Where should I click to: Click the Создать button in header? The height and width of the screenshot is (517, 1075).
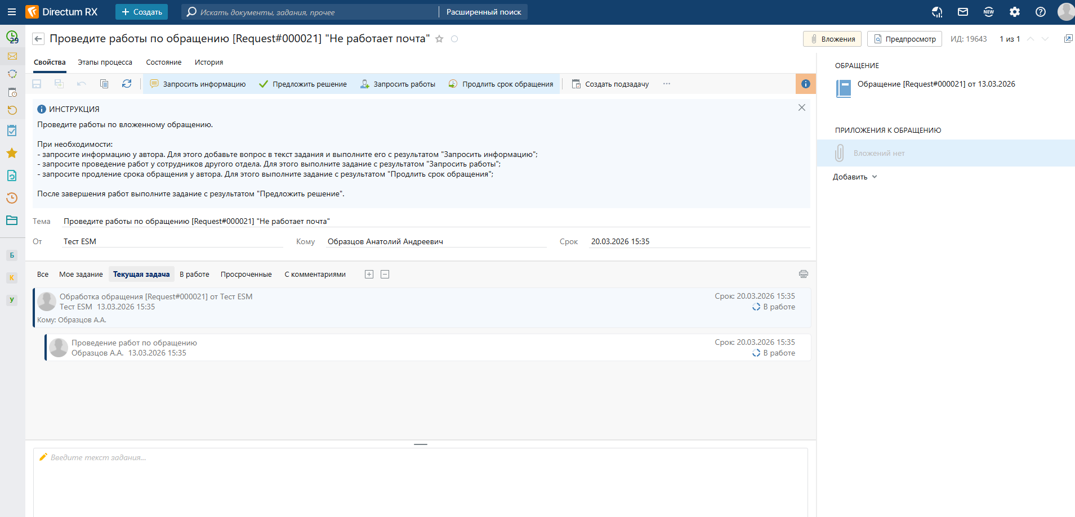[x=142, y=12]
